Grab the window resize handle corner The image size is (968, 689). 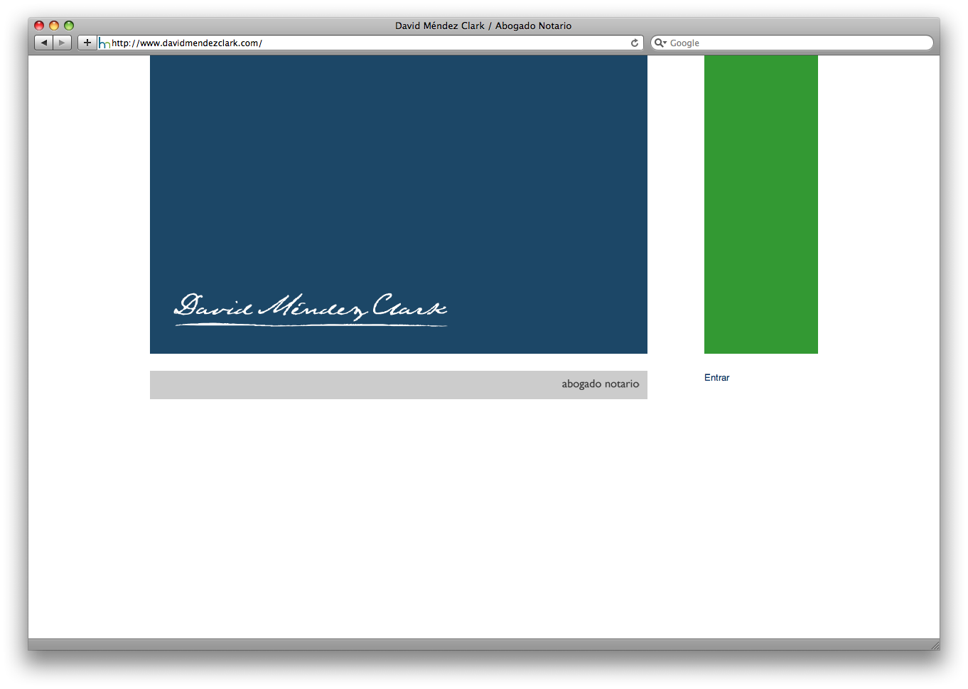[x=935, y=645]
